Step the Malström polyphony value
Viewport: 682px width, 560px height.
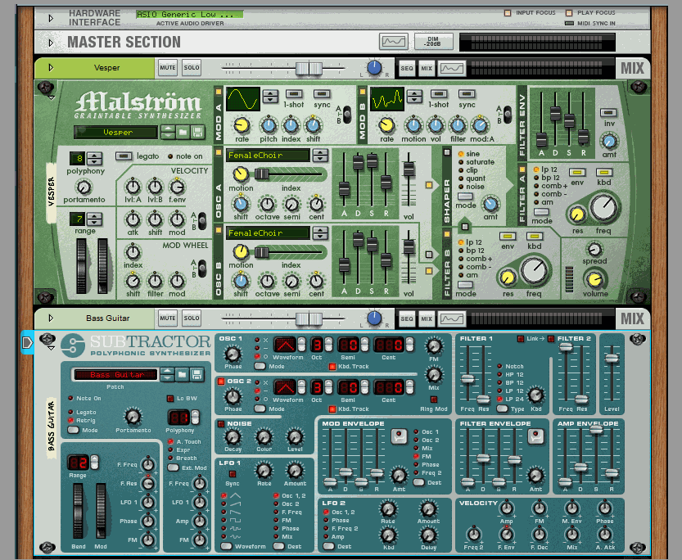pos(94,159)
